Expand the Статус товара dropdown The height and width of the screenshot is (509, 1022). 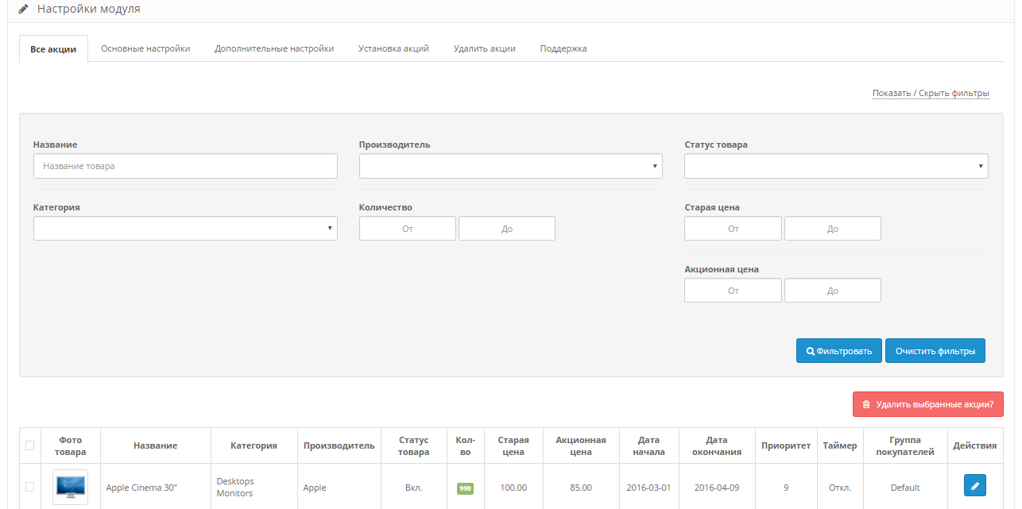coord(836,166)
